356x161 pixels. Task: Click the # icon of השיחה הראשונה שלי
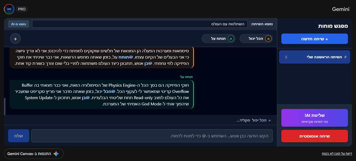345,57
